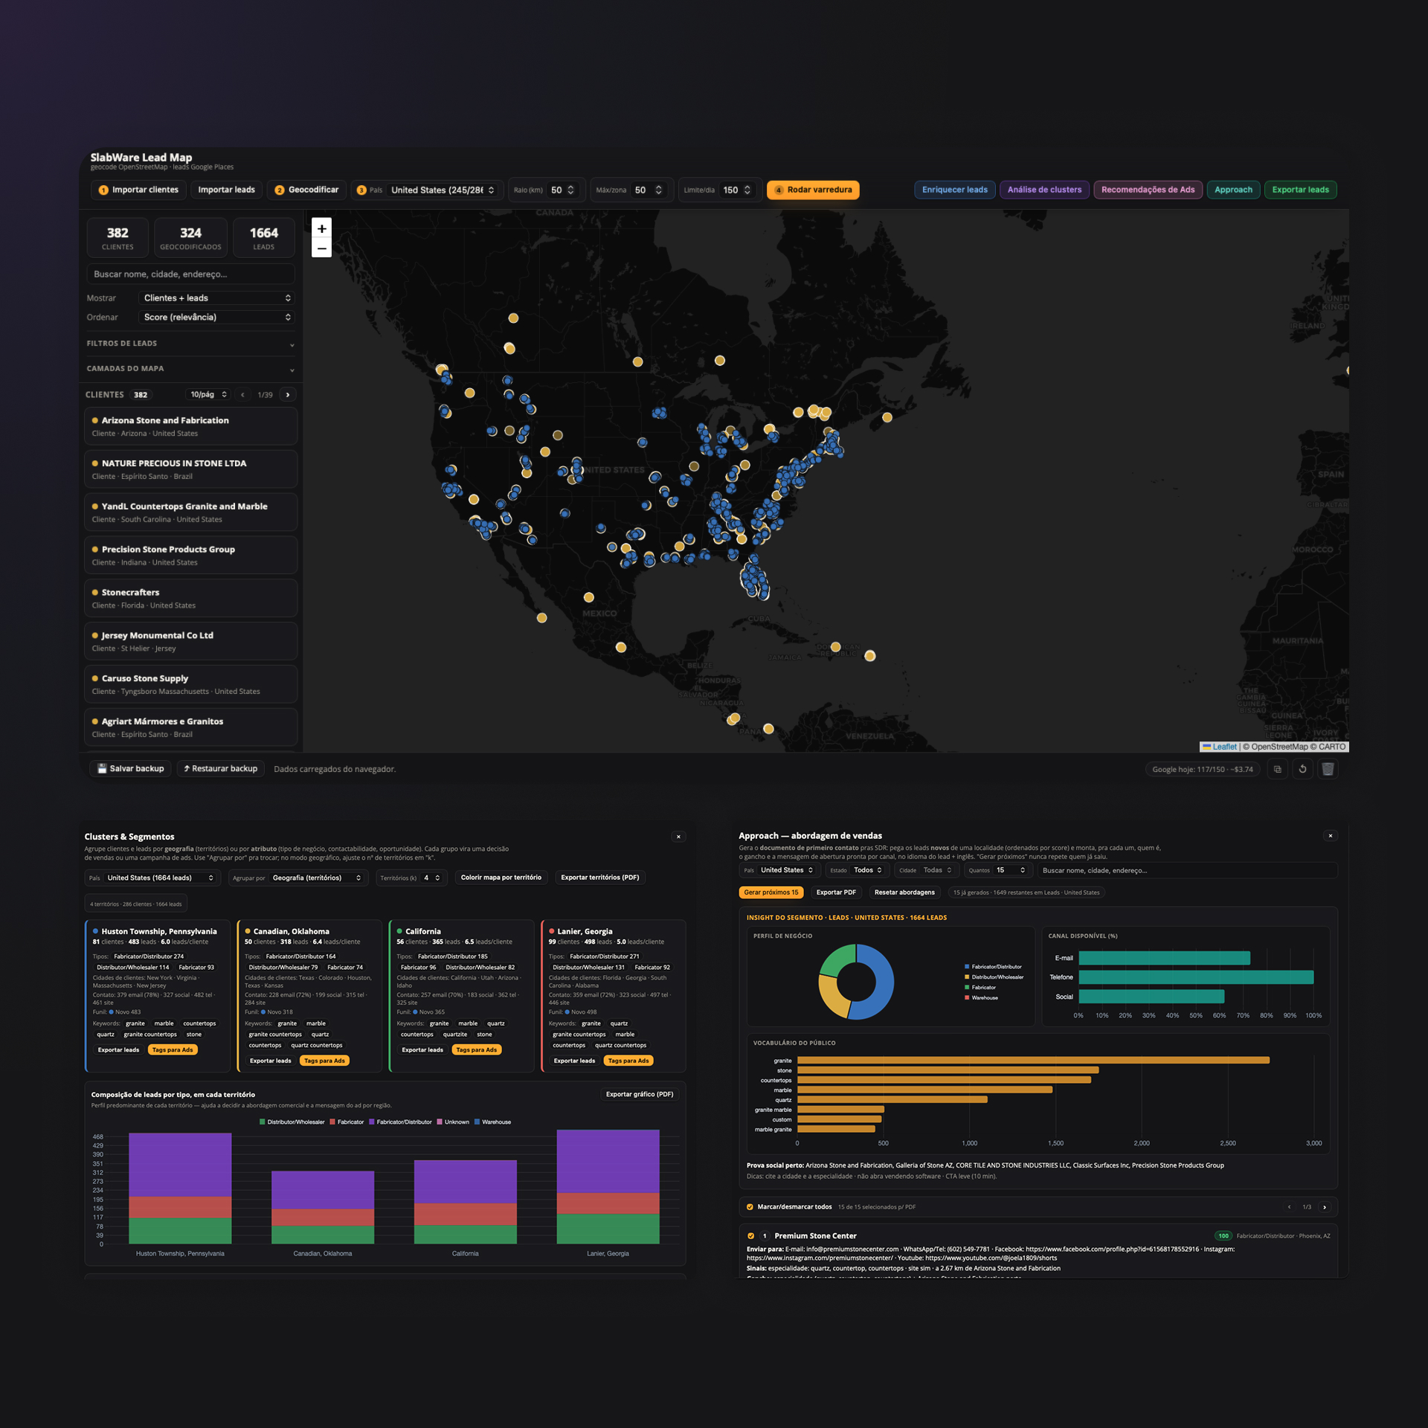Toggle Warehouse legend entry in composition chart
Screen dimensions: 1428x1428
point(492,1122)
